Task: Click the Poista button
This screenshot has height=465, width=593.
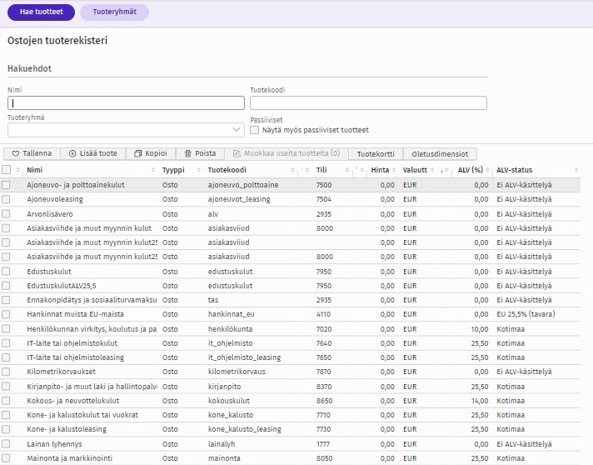Action: [x=200, y=153]
